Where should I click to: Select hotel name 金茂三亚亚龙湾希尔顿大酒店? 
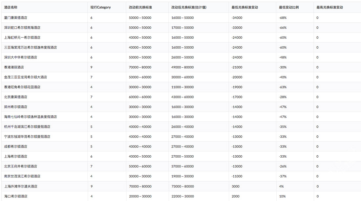[25, 77]
